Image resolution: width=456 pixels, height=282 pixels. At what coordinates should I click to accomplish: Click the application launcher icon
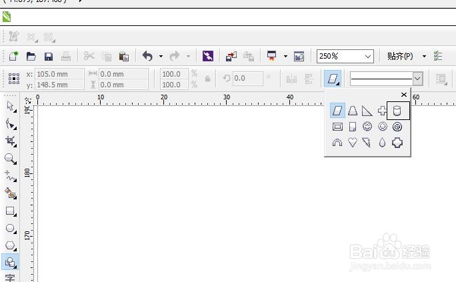(271, 56)
